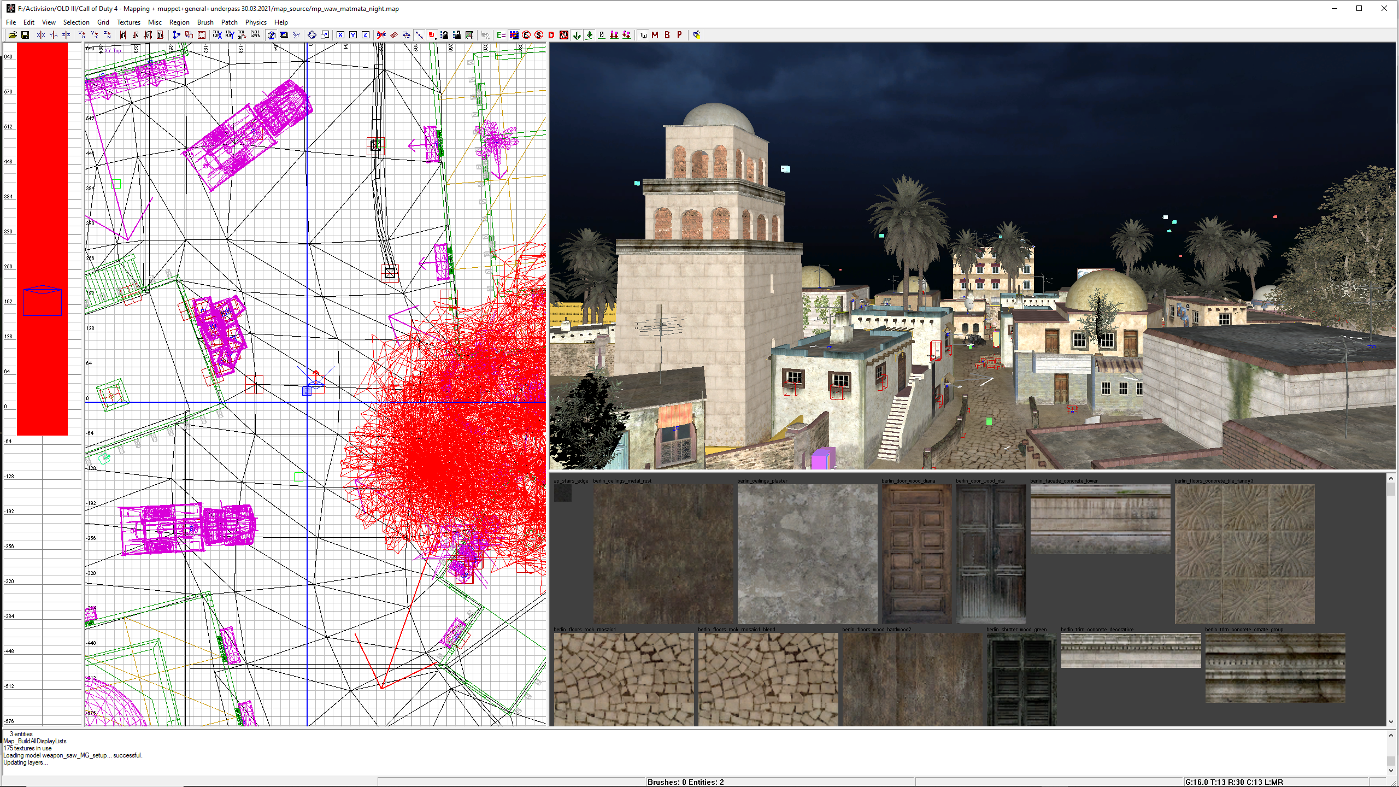The image size is (1399, 787).
Task: Click the open padlock icon
Action: tap(457, 35)
